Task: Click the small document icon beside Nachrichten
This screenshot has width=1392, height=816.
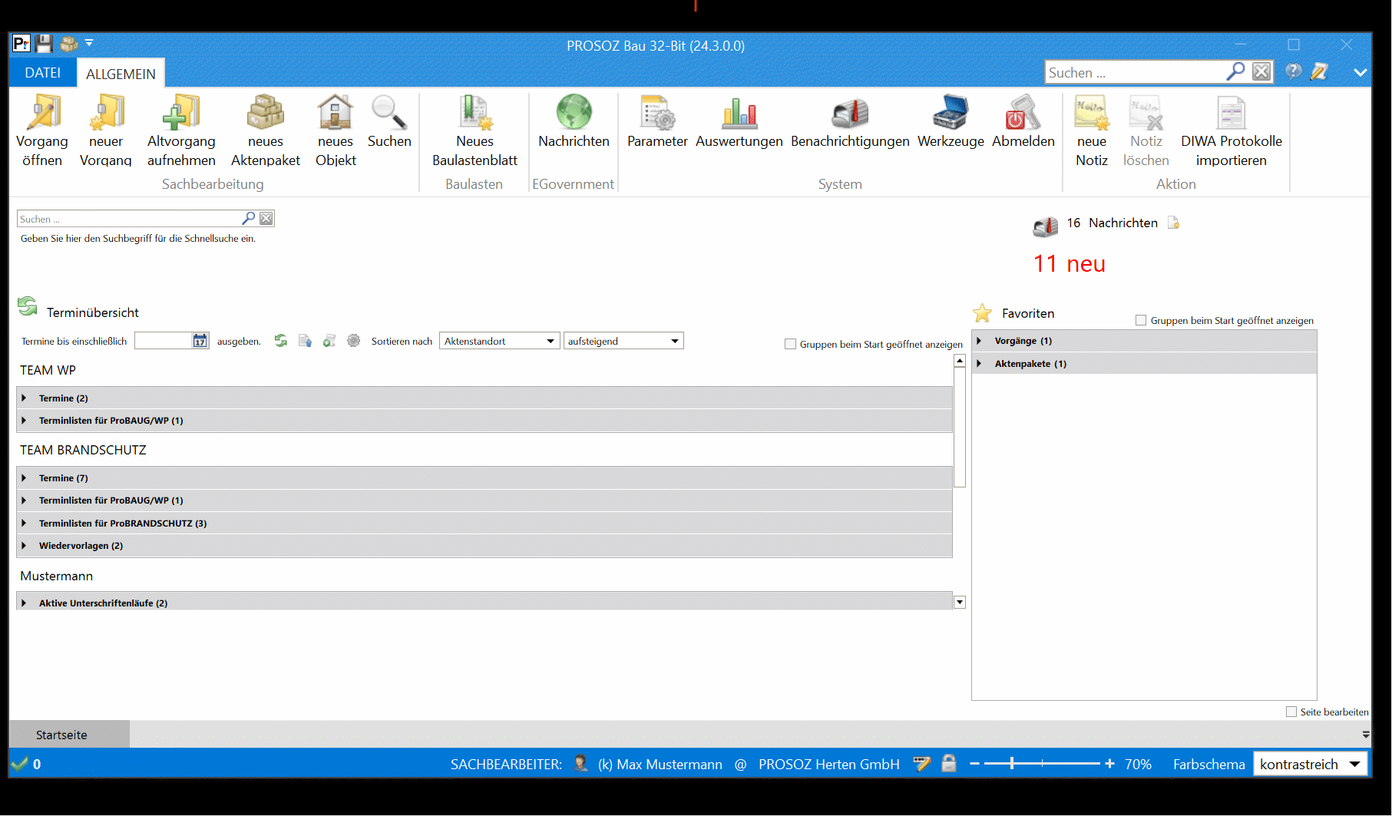Action: 1173,223
